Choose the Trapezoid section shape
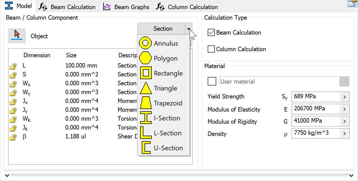Screen dimensions: 358x181 click(163, 103)
